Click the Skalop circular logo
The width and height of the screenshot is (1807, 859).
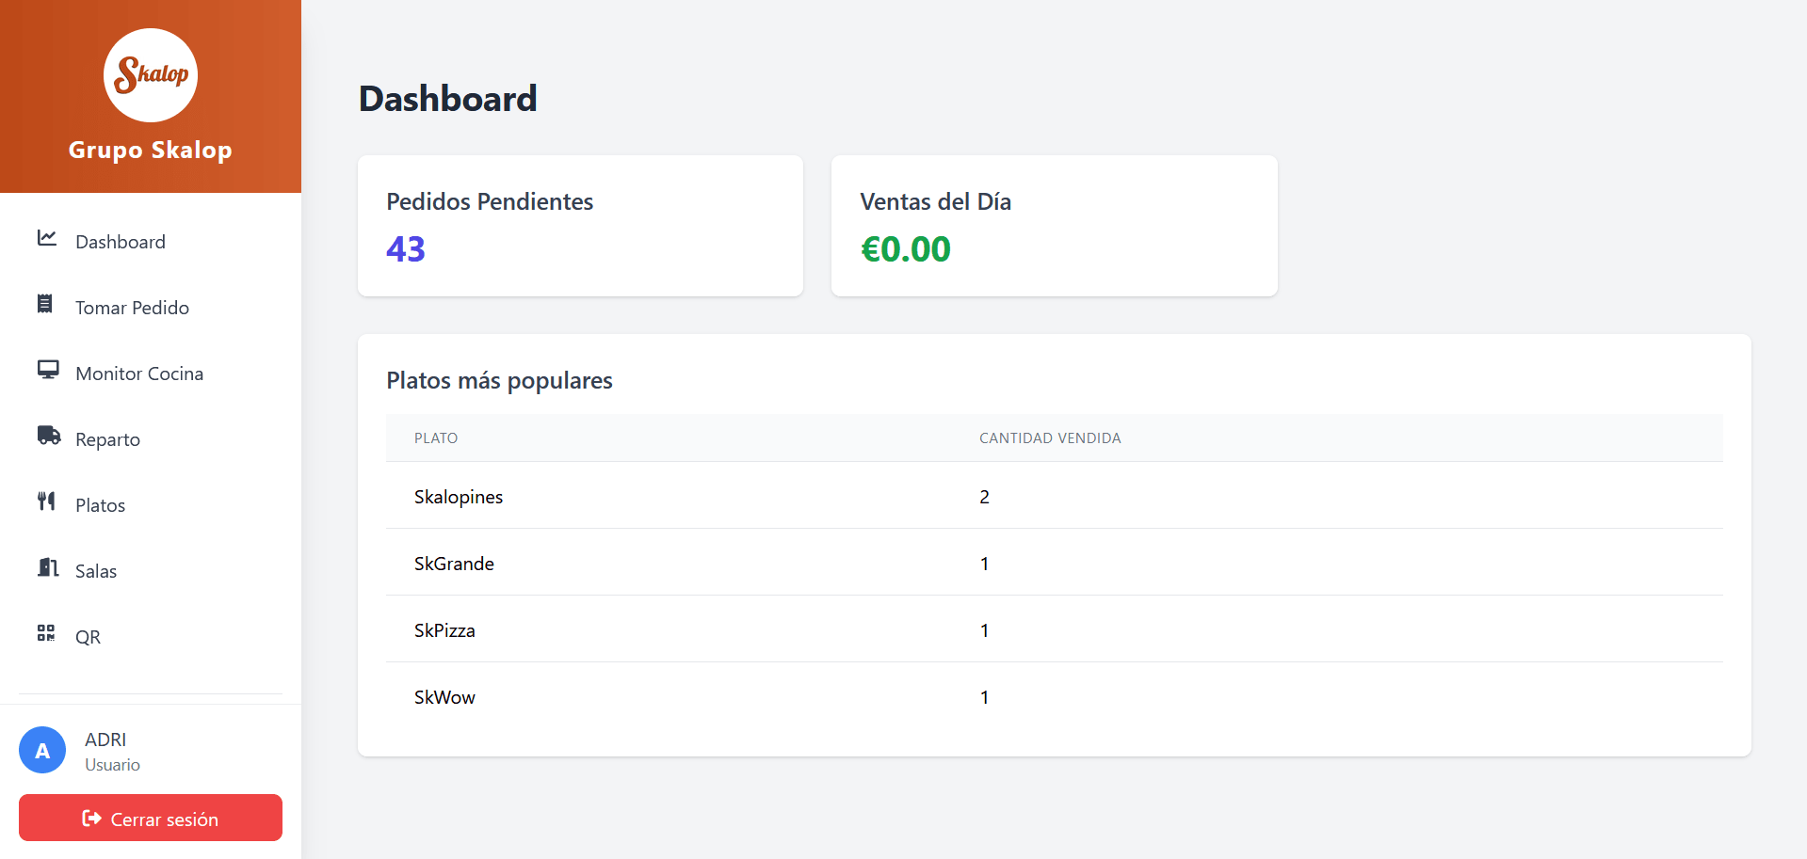click(x=150, y=75)
